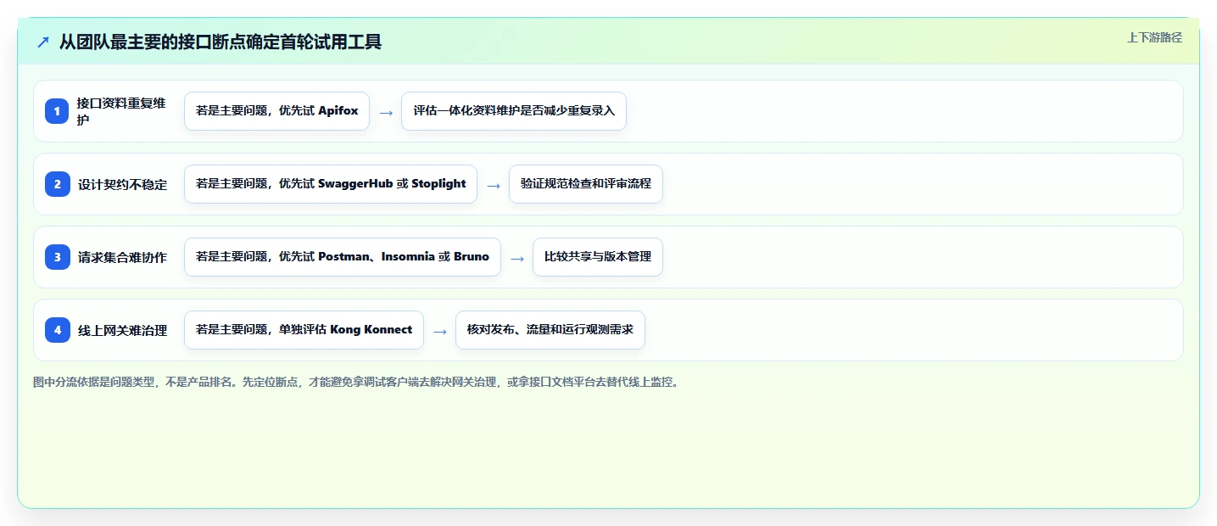
Task: Click the SwaggerHub 或 Stoplight box
Action: pyautogui.click(x=331, y=184)
